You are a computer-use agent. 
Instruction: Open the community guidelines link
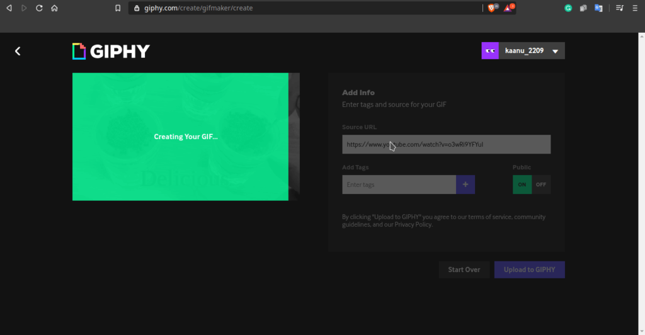(x=443, y=221)
